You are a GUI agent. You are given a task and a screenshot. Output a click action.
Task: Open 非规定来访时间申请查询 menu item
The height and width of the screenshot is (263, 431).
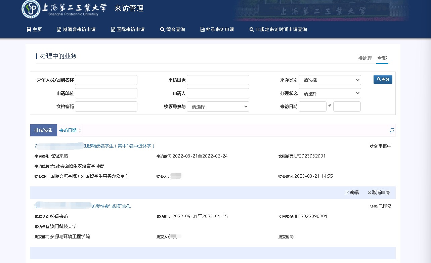pyautogui.click(x=278, y=30)
